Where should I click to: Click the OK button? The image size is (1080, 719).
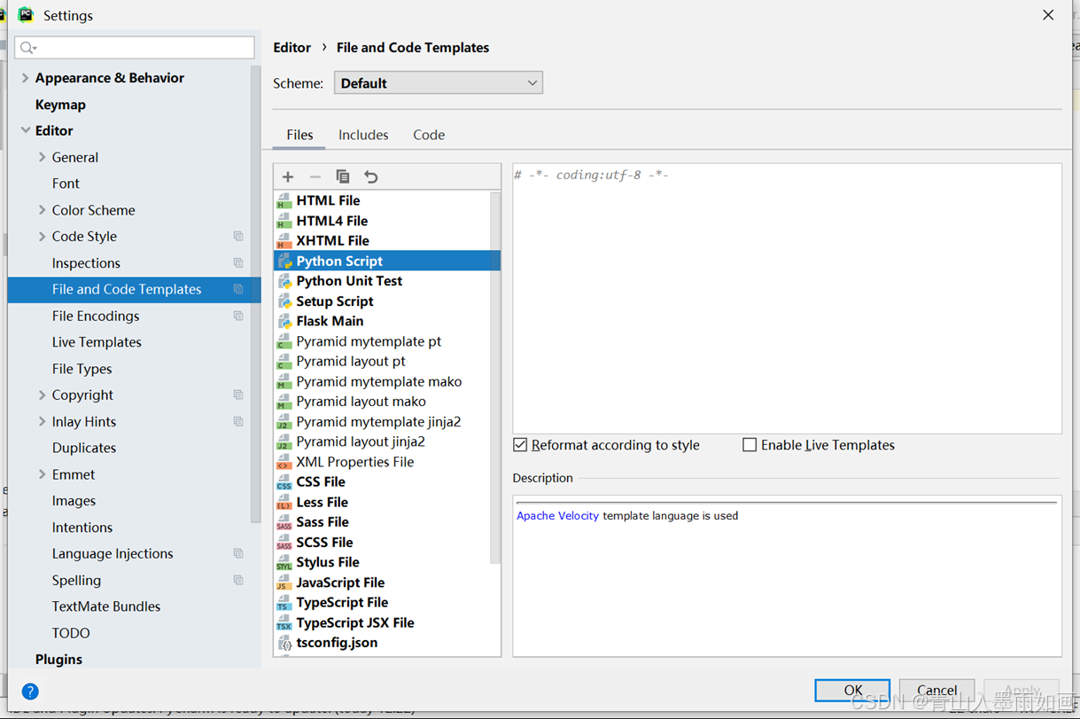click(852, 690)
